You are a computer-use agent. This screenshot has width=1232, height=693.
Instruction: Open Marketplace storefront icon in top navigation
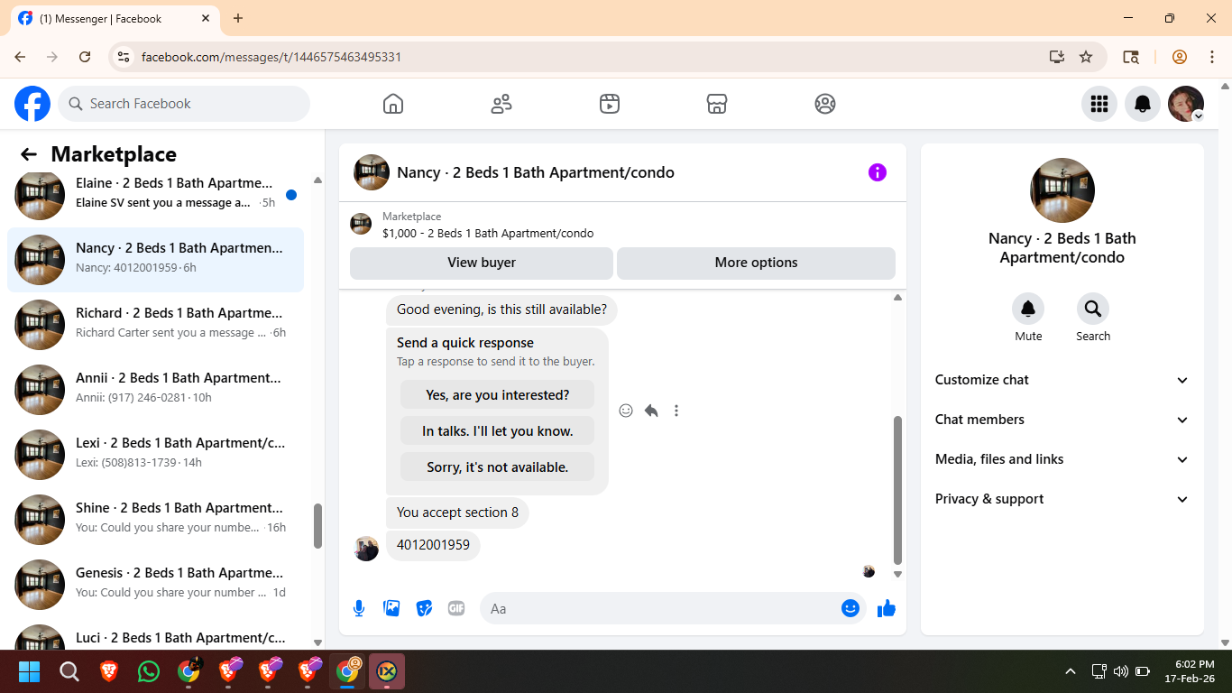coord(717,104)
